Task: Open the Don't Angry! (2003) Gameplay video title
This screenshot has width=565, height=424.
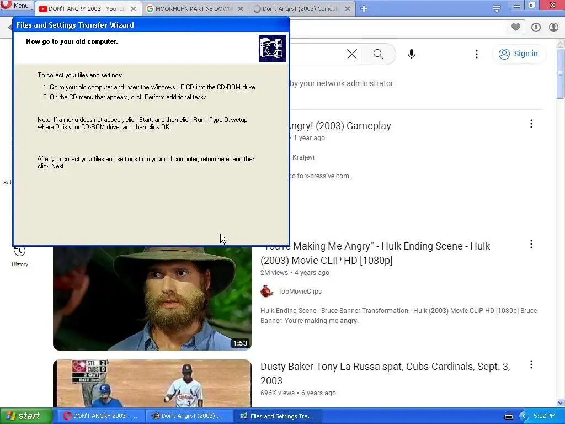Action: click(x=340, y=126)
